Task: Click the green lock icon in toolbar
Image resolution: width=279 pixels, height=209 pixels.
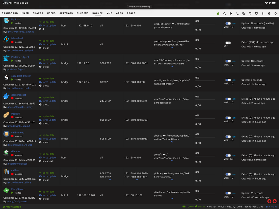Action: point(218,13)
